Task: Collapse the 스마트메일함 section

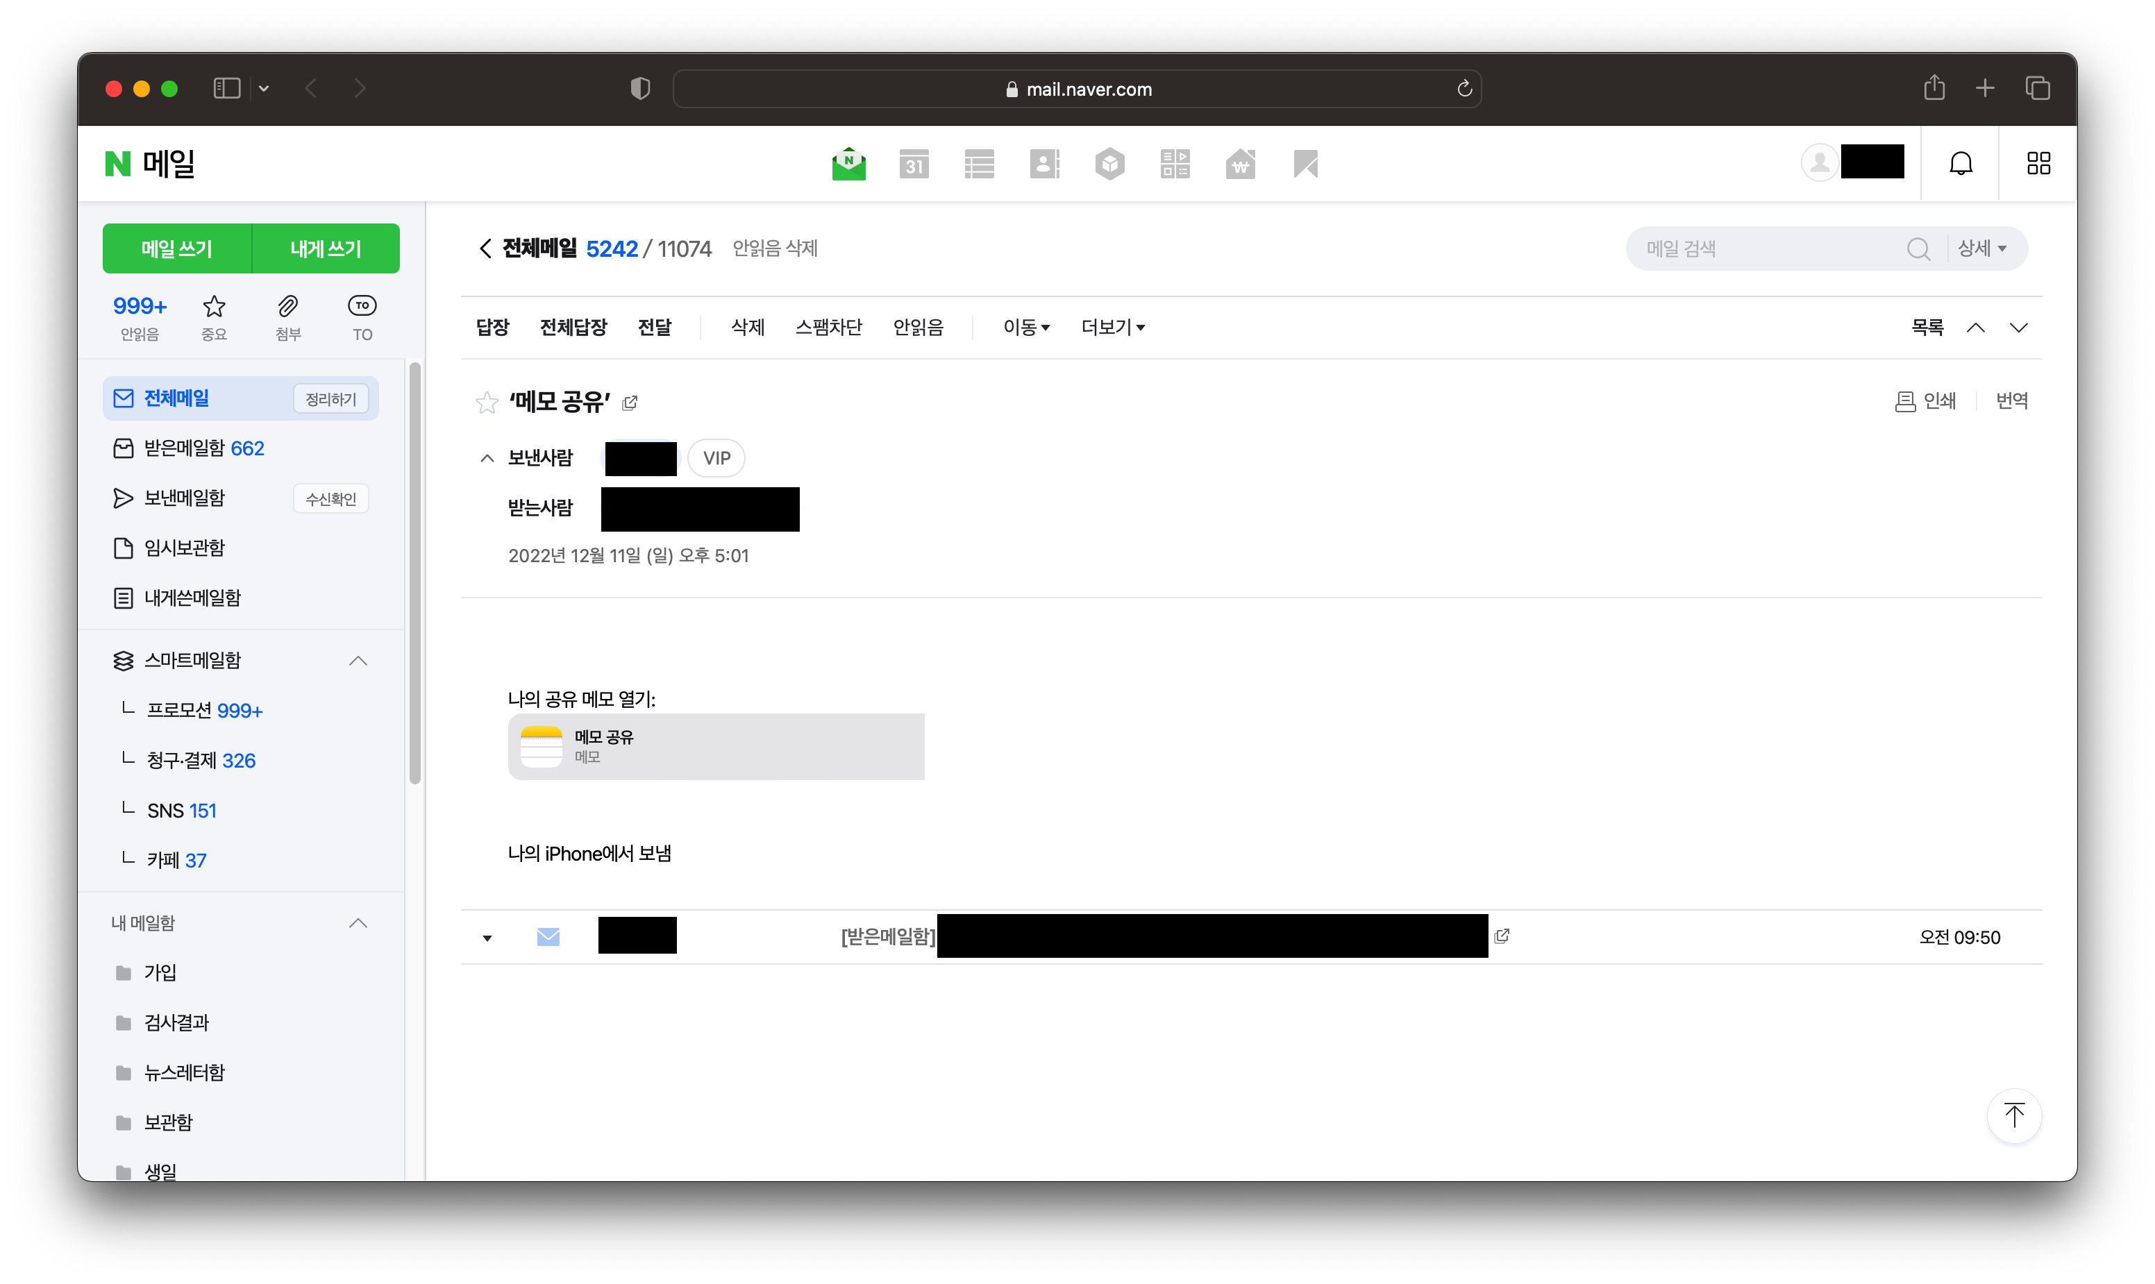Action: (x=358, y=661)
